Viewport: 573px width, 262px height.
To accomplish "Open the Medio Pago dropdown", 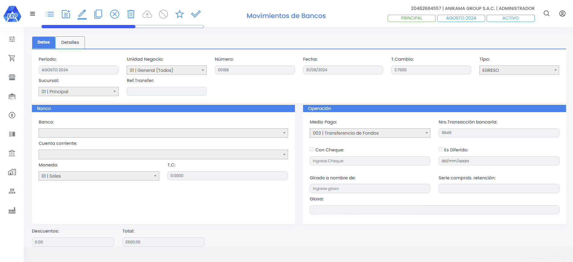I will coord(370,133).
